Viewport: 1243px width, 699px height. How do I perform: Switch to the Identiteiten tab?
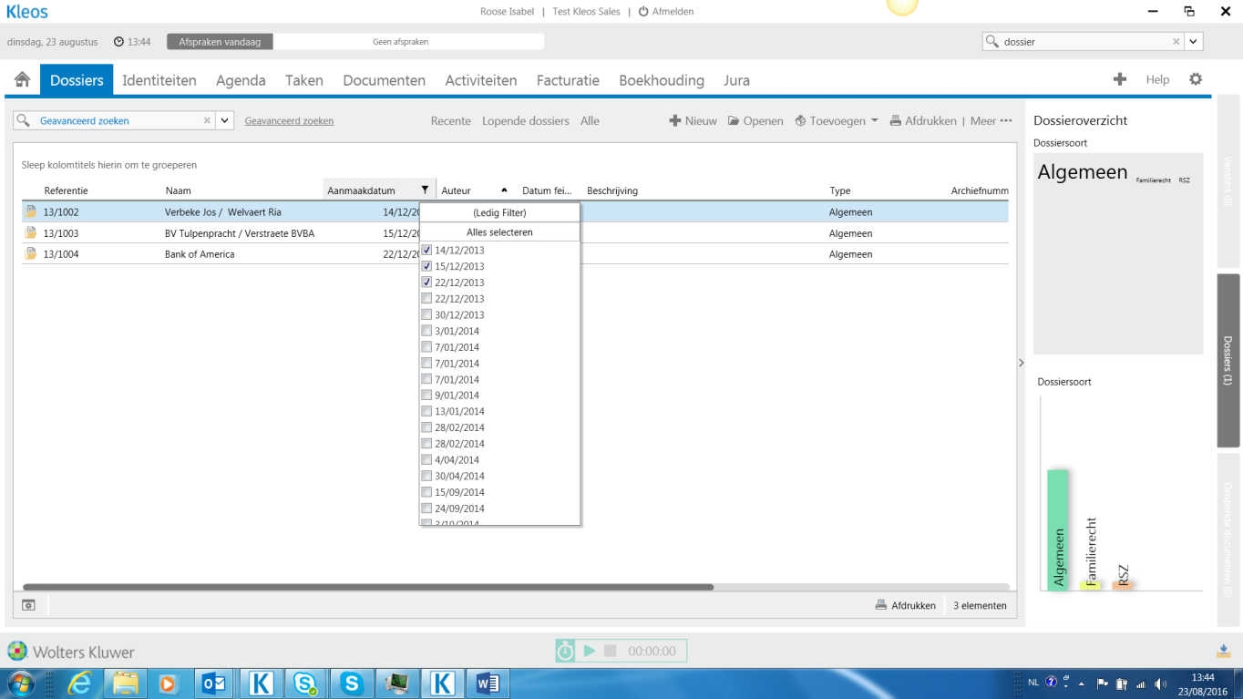click(x=159, y=80)
